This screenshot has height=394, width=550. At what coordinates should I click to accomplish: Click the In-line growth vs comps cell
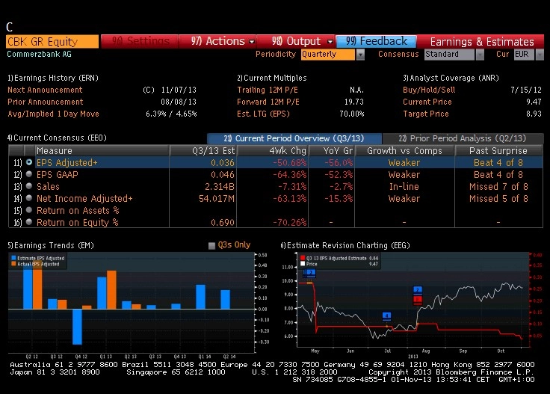(x=404, y=186)
